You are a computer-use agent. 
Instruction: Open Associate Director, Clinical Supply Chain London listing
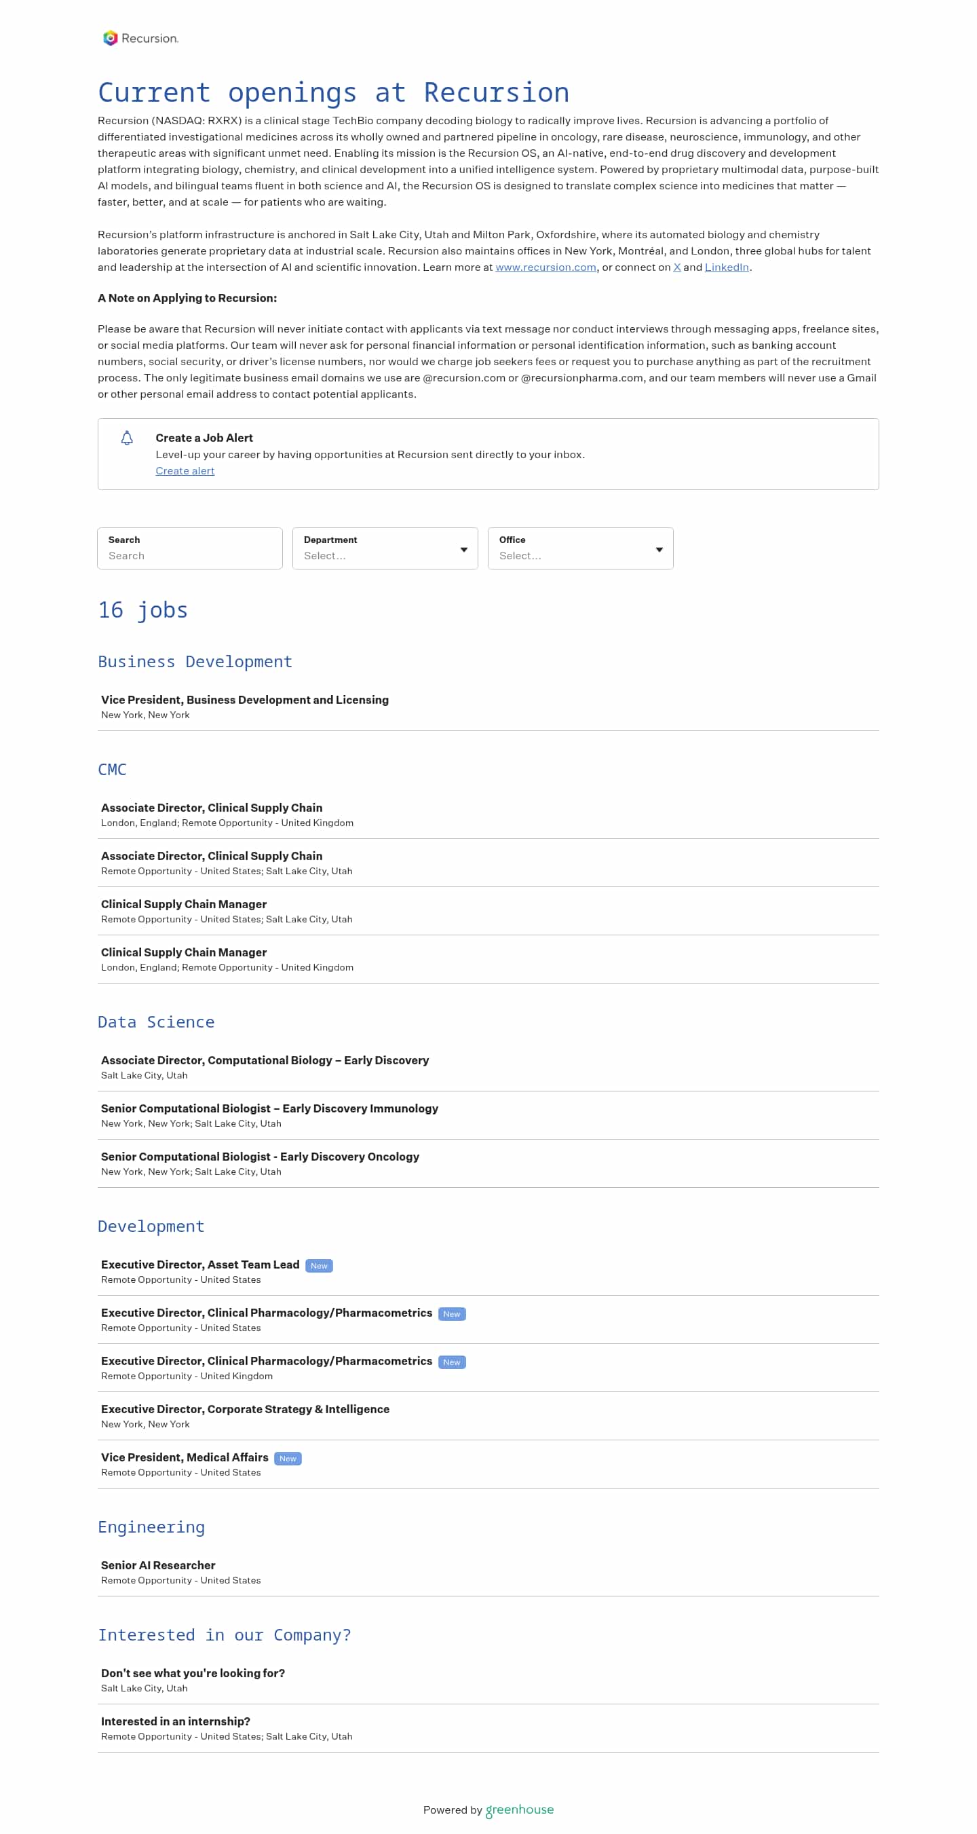[x=488, y=815]
